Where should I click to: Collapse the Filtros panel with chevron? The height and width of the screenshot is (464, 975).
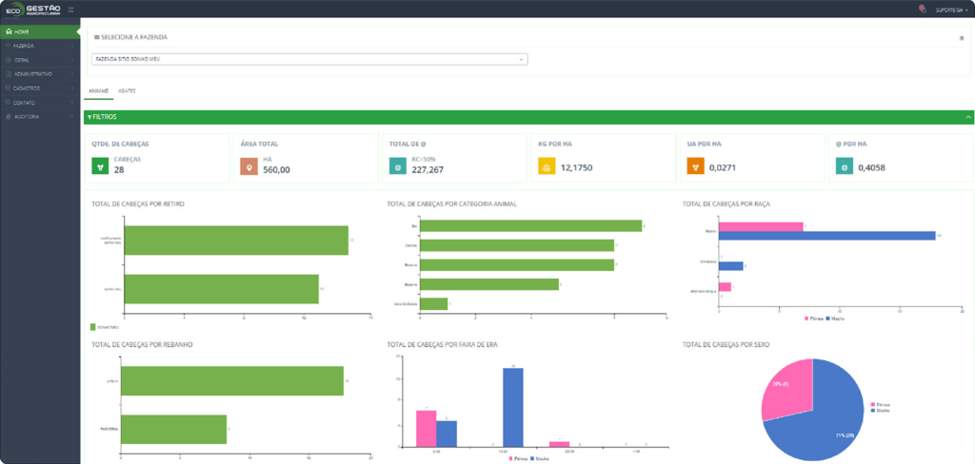[967, 117]
